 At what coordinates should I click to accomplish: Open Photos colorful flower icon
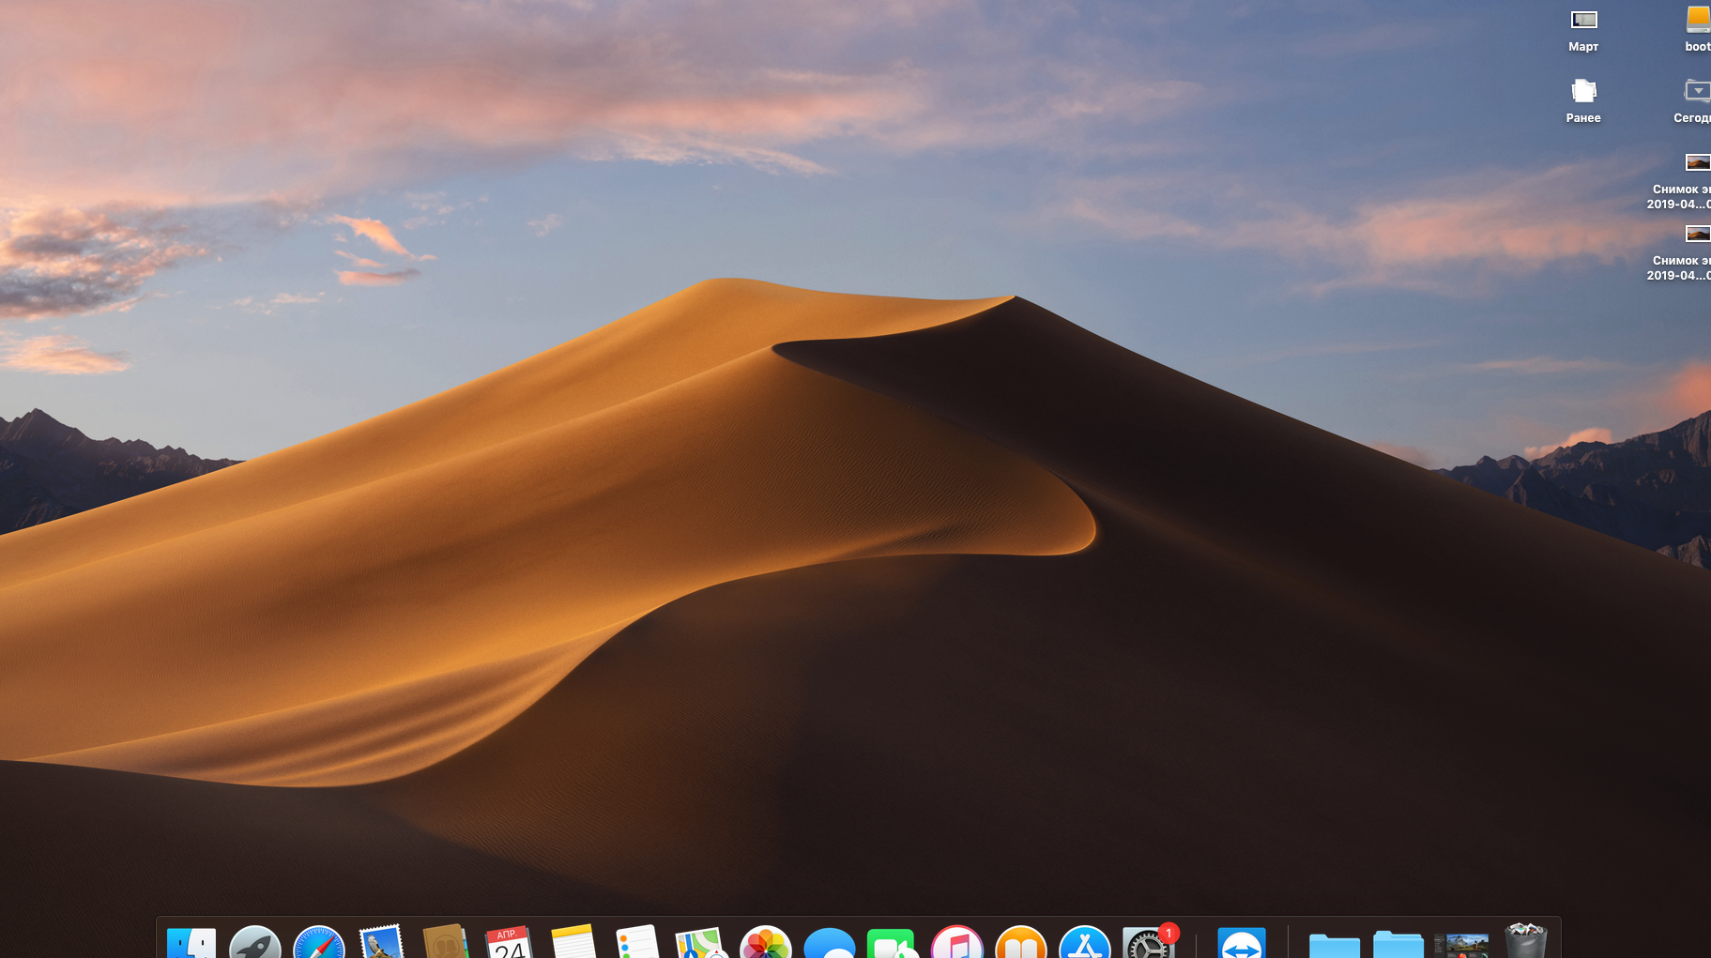tap(766, 942)
